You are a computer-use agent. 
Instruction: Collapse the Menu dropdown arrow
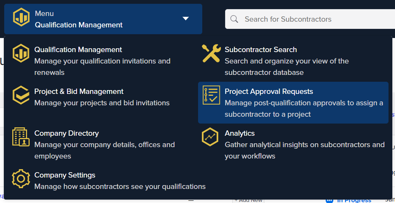[x=186, y=18]
